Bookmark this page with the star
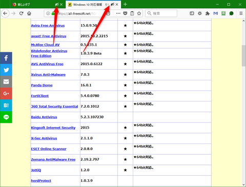The width and height of the screenshot is (246, 187). (139, 13)
